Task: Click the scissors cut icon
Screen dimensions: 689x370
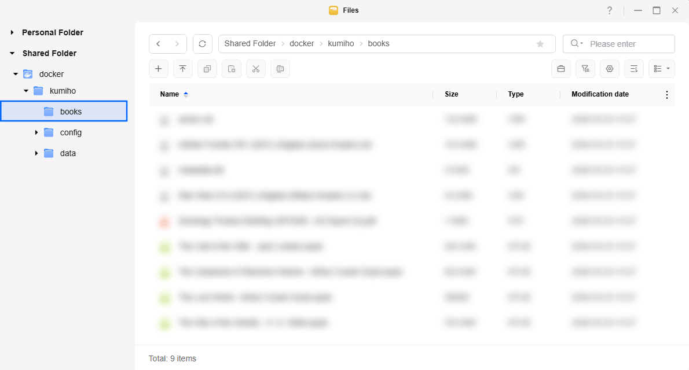Action: click(255, 69)
